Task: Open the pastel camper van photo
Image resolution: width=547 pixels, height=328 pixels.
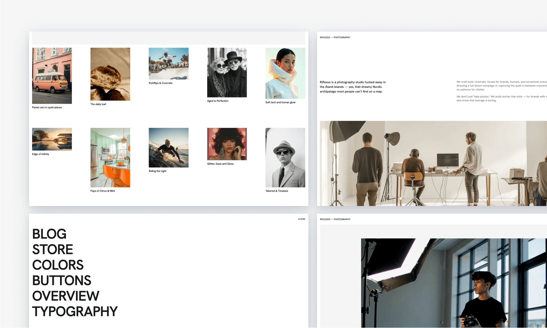Action: [52, 75]
